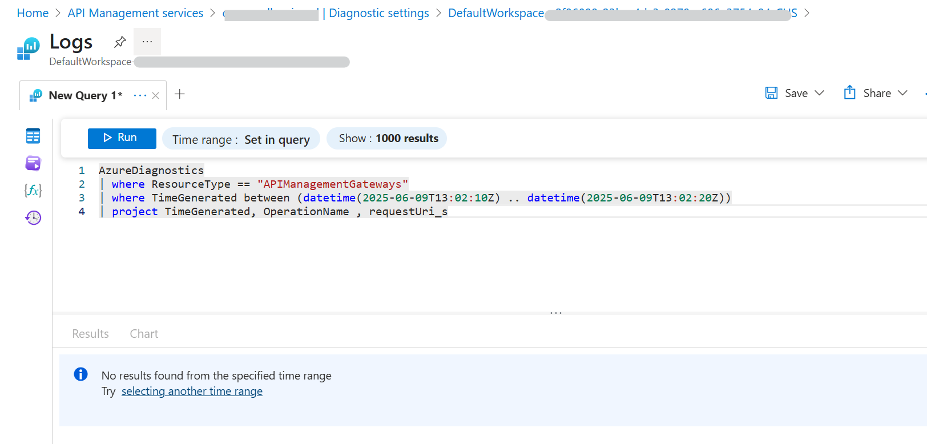Click the Logs Analytics workspace icon
This screenshot has width=927, height=444.
(x=28, y=49)
